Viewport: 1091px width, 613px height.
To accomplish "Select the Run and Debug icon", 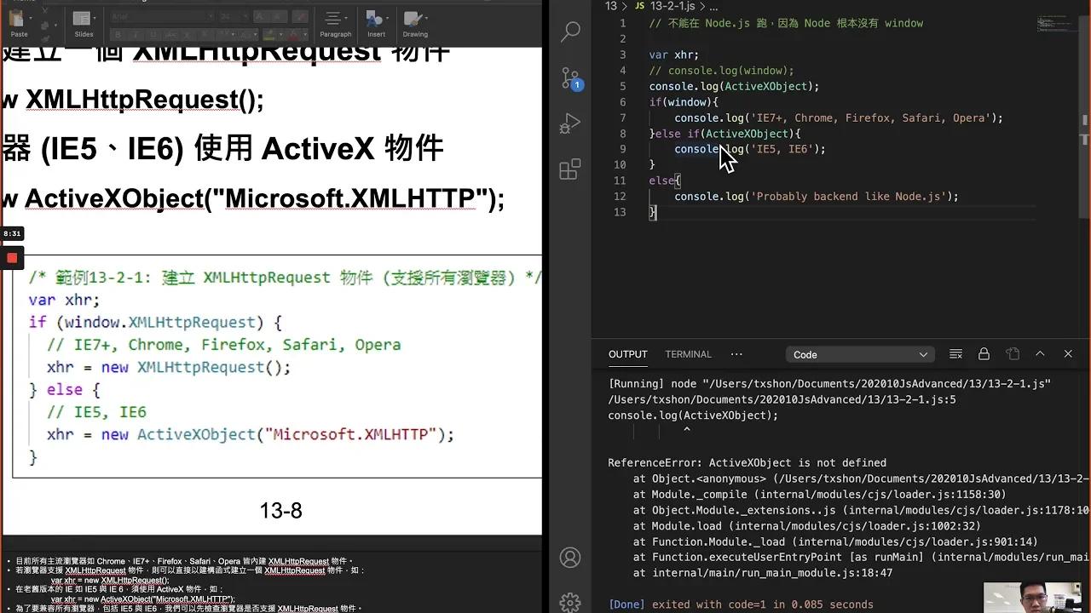I will tap(570, 121).
